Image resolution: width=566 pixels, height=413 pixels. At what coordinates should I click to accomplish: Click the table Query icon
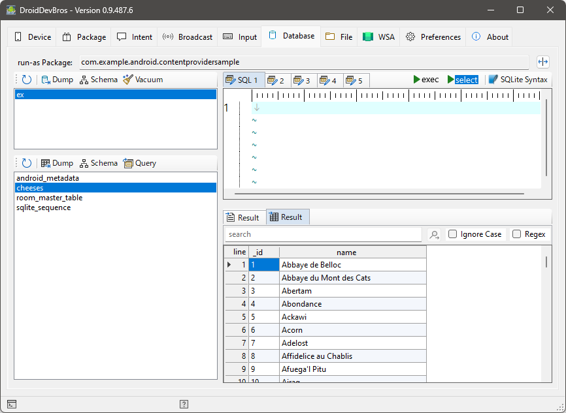(128, 163)
